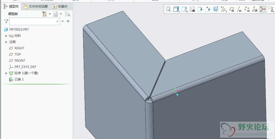Image resolution: width=275 pixels, height=139 pixels.
Task: Toggle annotation display at toolbar end
Action: [x=271, y=9]
